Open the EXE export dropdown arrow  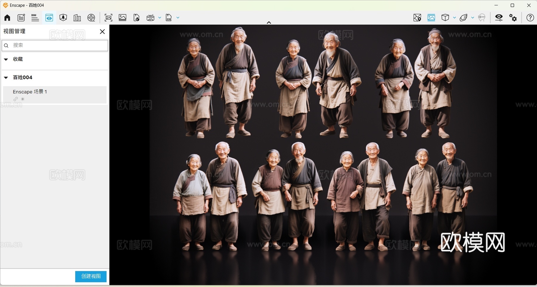click(x=178, y=18)
